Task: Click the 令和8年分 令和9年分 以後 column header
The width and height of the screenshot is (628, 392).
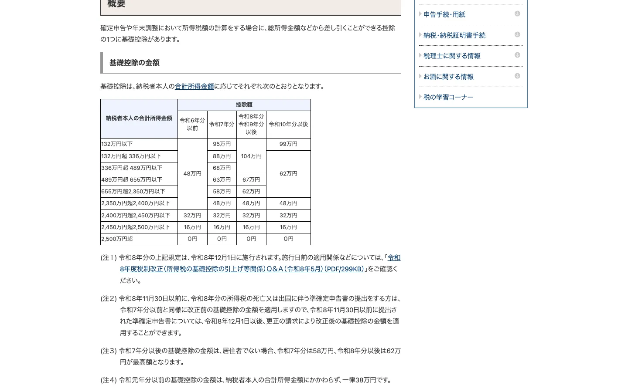Action: (x=251, y=125)
